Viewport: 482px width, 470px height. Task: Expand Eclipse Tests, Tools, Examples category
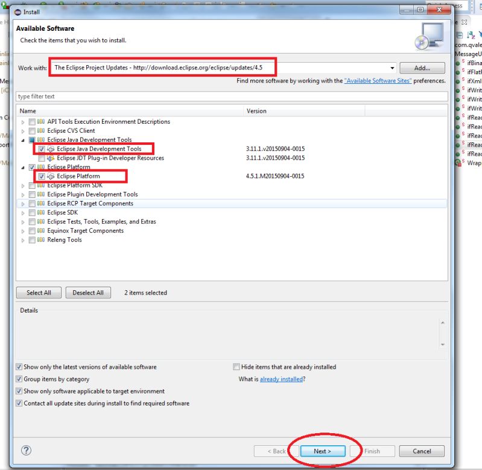click(23, 222)
